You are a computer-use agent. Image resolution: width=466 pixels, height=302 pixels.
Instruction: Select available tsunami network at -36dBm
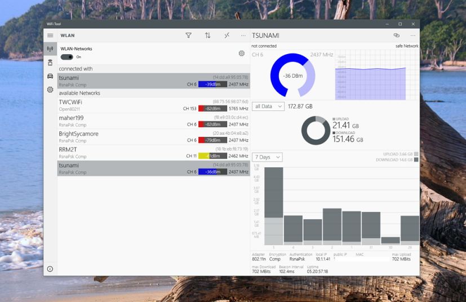153,168
